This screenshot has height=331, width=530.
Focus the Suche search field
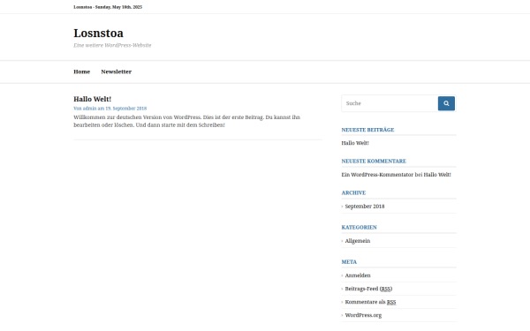pos(390,103)
